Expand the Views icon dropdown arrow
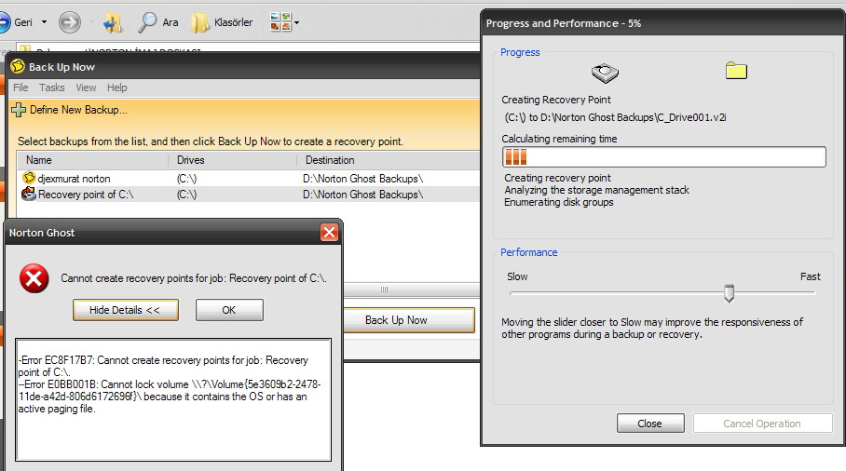The height and width of the screenshot is (471, 846). pos(296,22)
